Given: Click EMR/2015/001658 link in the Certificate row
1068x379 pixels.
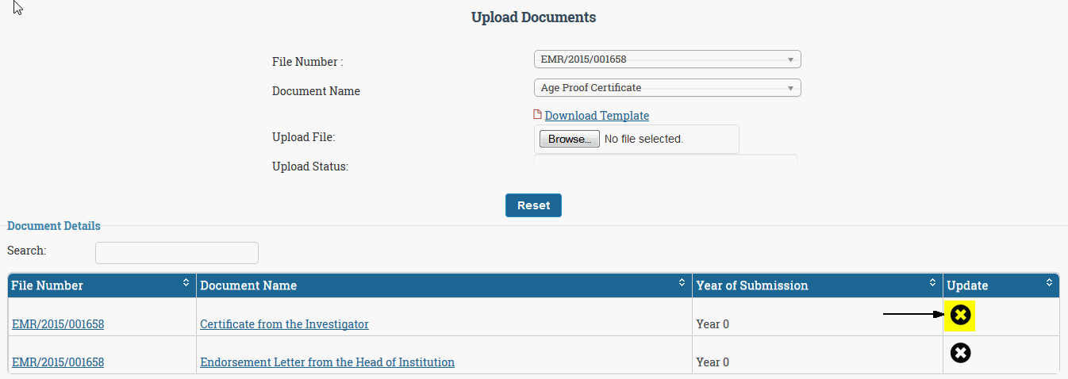Looking at the screenshot, I should 58,324.
